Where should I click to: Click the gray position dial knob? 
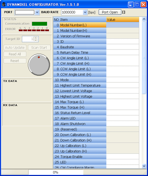click(39, 65)
